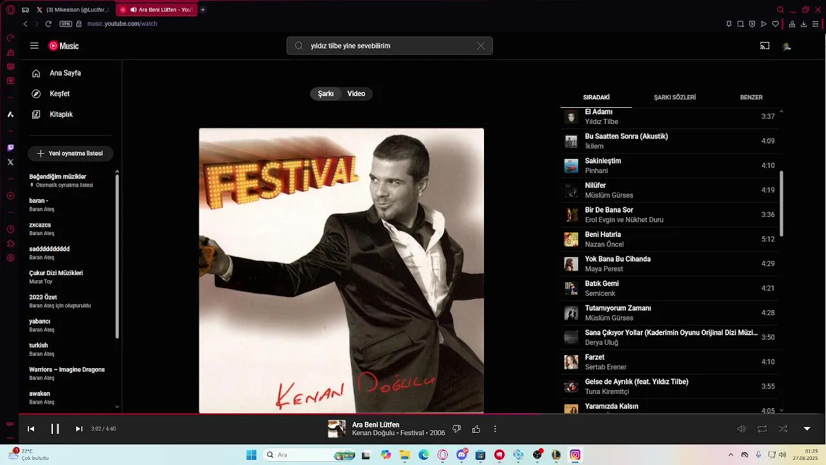Click the Kenan Doğulu artist link in the player bar
Image resolution: width=826 pixels, height=465 pixels.
point(374,433)
